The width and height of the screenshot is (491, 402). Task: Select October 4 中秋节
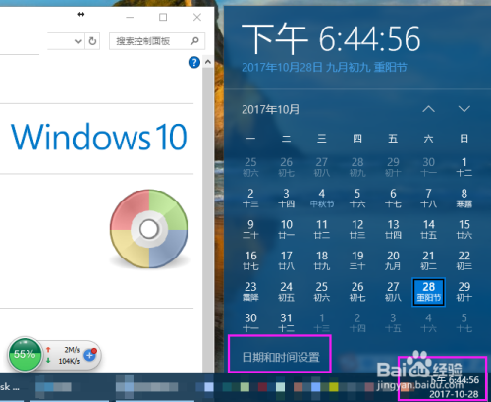[x=322, y=199]
